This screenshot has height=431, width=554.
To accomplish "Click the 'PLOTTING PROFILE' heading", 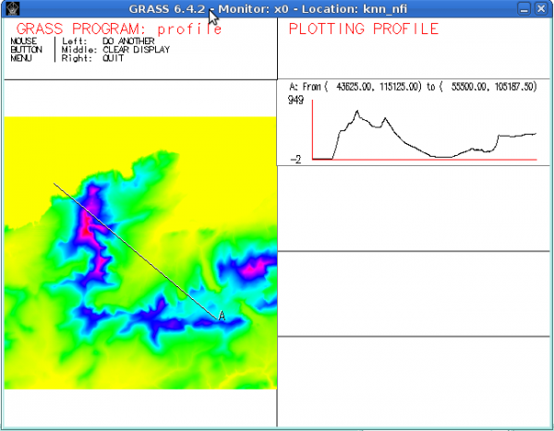I will (x=363, y=29).
